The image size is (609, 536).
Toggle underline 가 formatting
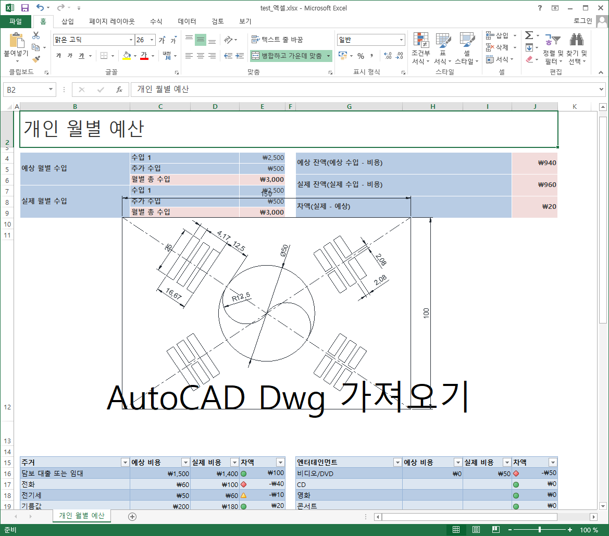[x=81, y=56]
